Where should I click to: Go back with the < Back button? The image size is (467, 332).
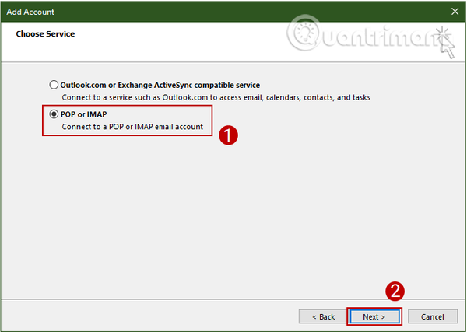(x=324, y=316)
